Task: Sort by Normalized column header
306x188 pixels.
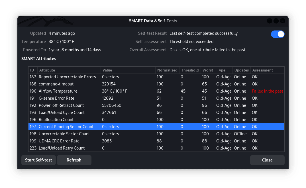Action: tap(167, 70)
